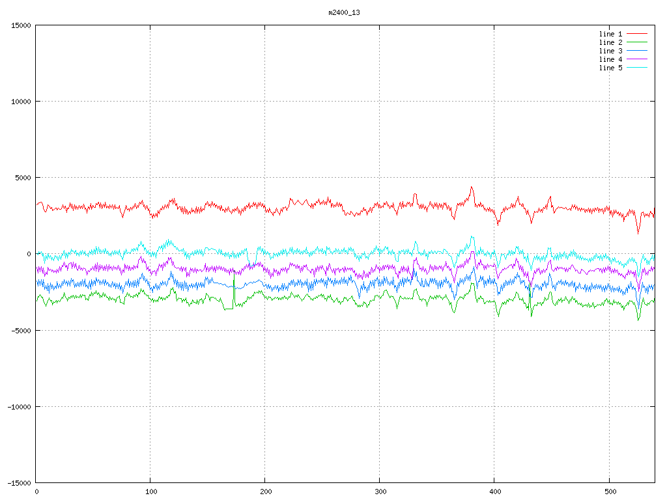
Task: Select the 'line 1' legend label
Action: [x=610, y=34]
